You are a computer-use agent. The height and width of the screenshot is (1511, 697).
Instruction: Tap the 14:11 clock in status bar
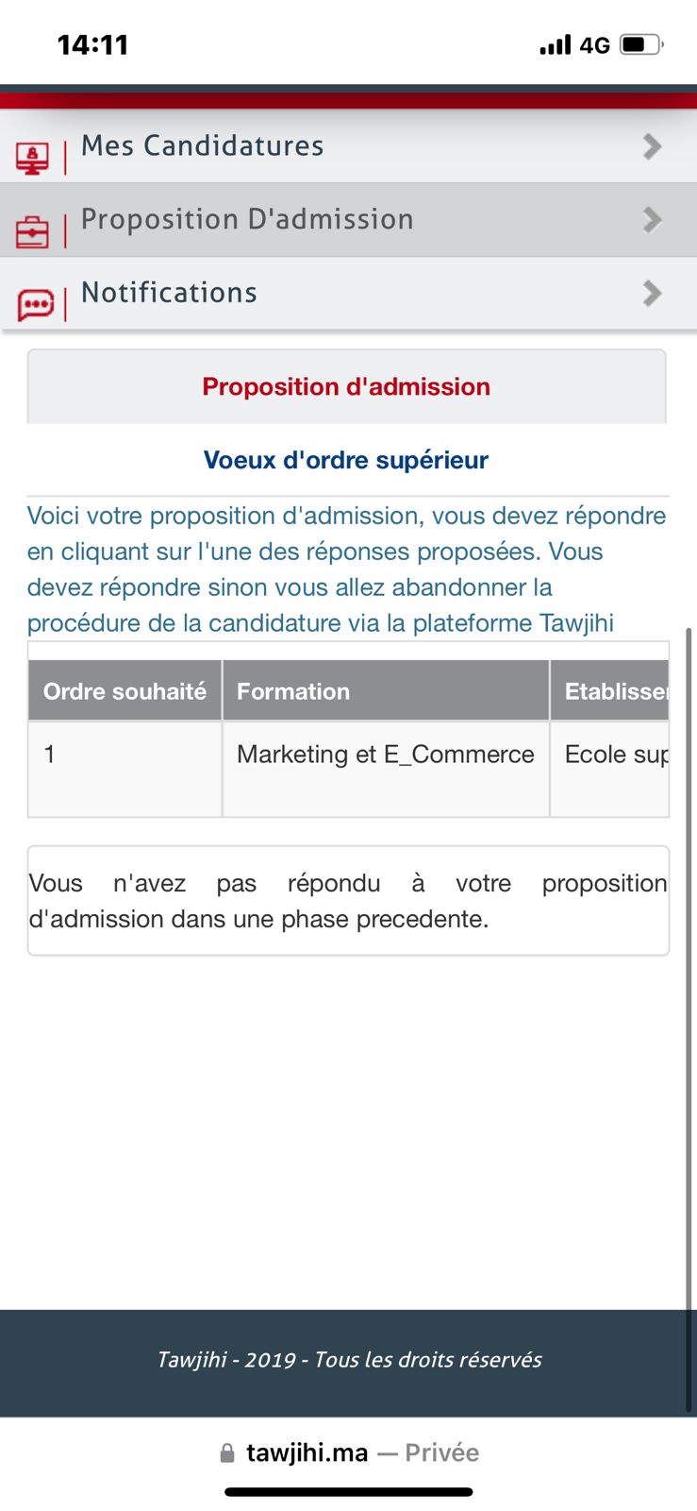click(92, 44)
